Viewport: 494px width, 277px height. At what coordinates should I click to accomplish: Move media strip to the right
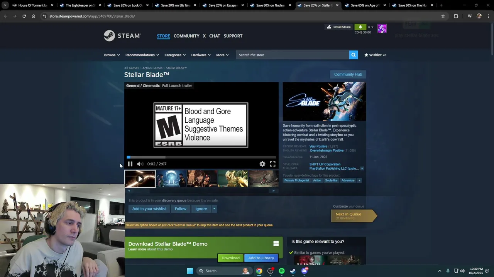[274, 191]
